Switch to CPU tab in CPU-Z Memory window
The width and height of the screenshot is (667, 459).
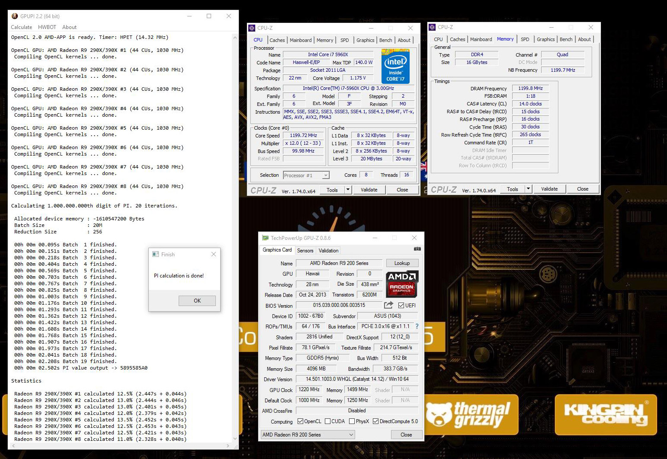[x=439, y=39]
